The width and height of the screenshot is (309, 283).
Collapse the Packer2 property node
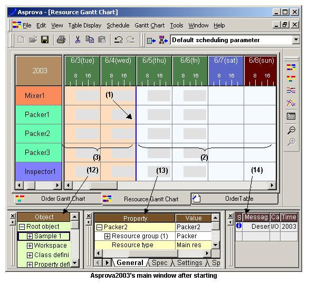[x=100, y=228]
